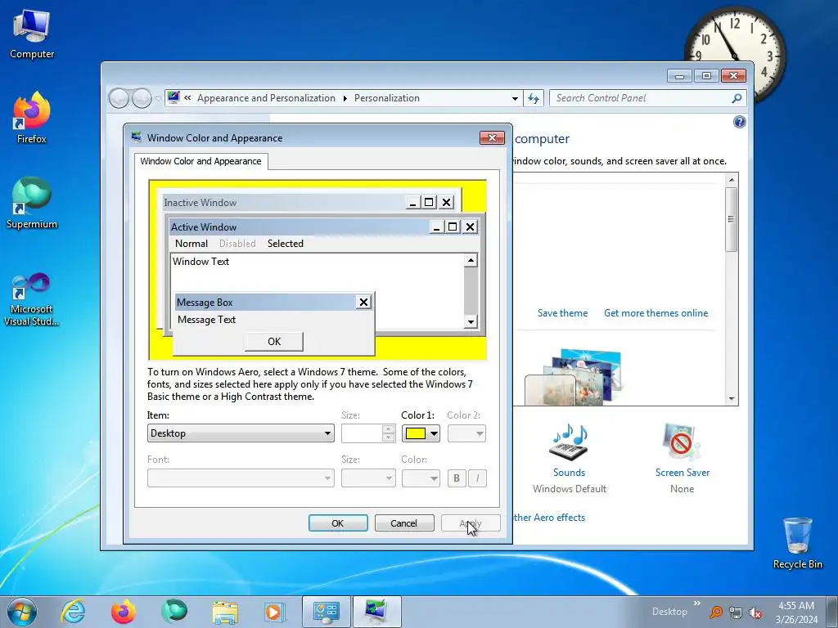Select the Window Color and Appearance tab
838x628 pixels.
pyautogui.click(x=201, y=161)
